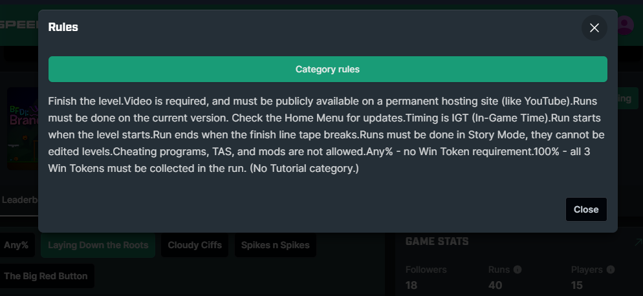
Task: Click the Speedrun logo in the header
Action: (x=19, y=25)
